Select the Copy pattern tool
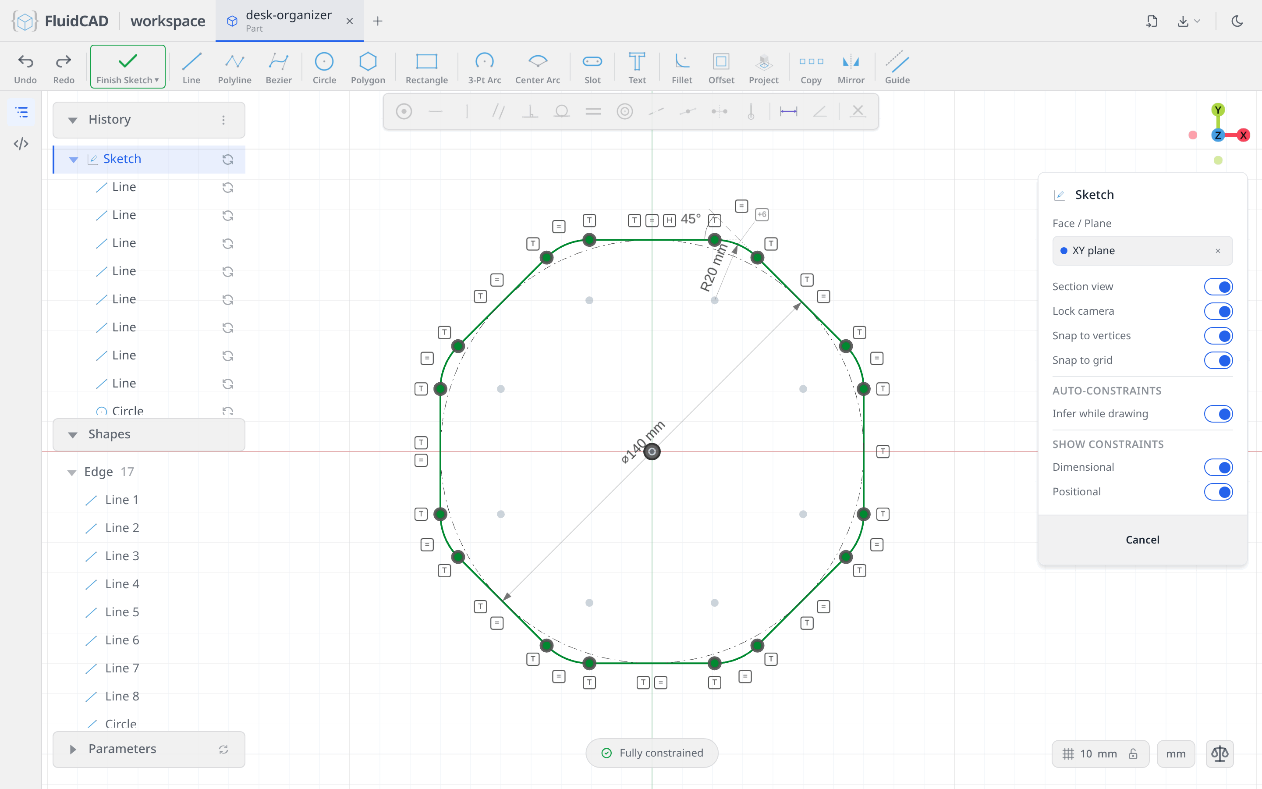The height and width of the screenshot is (789, 1262). tap(811, 68)
